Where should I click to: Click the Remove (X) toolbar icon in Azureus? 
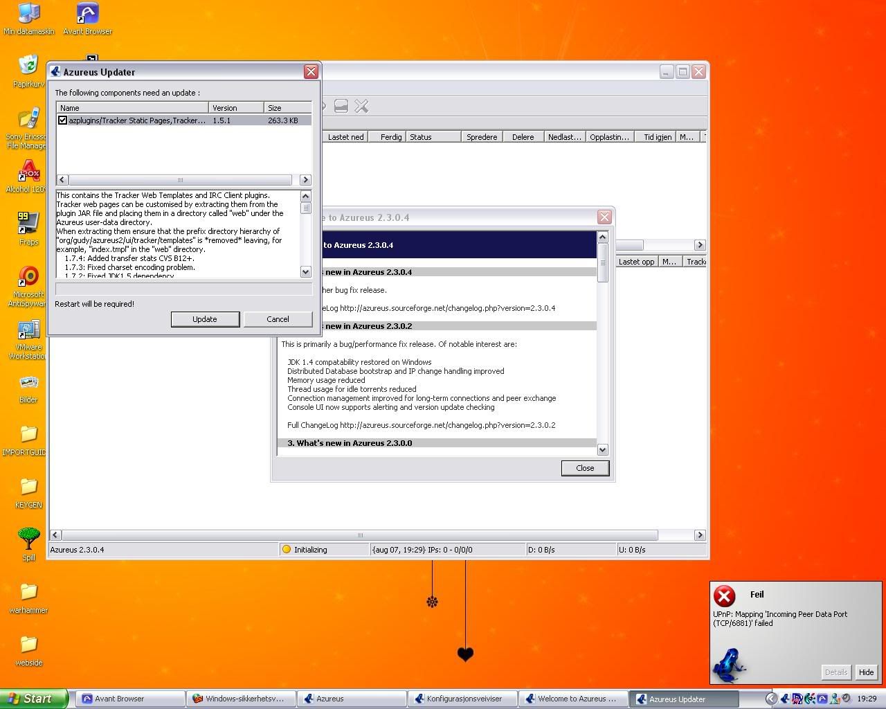click(361, 106)
